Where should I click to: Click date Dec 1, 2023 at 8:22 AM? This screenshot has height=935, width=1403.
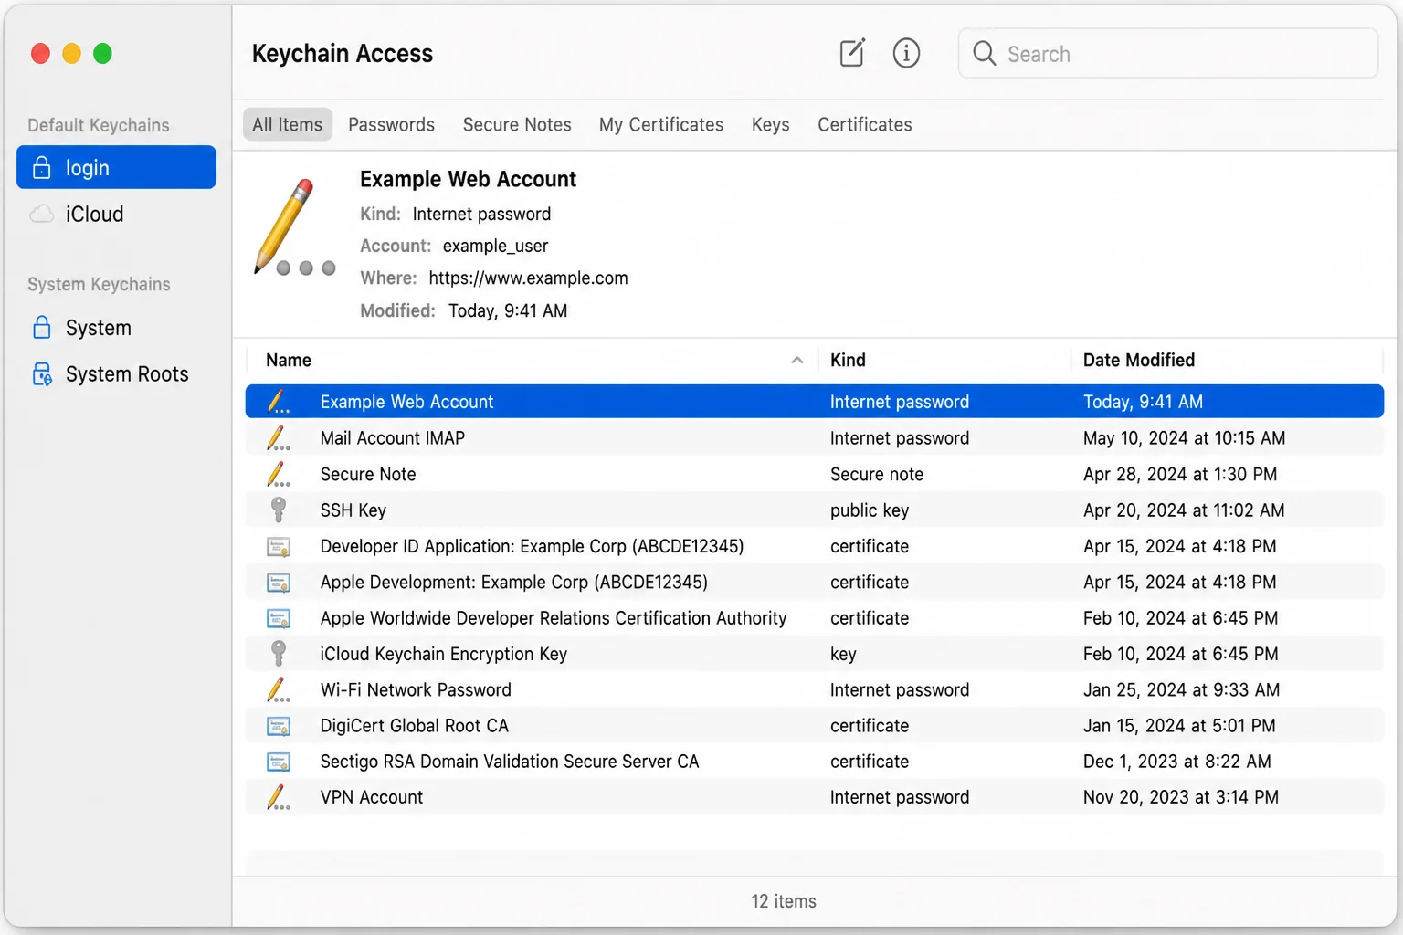pos(1176,761)
